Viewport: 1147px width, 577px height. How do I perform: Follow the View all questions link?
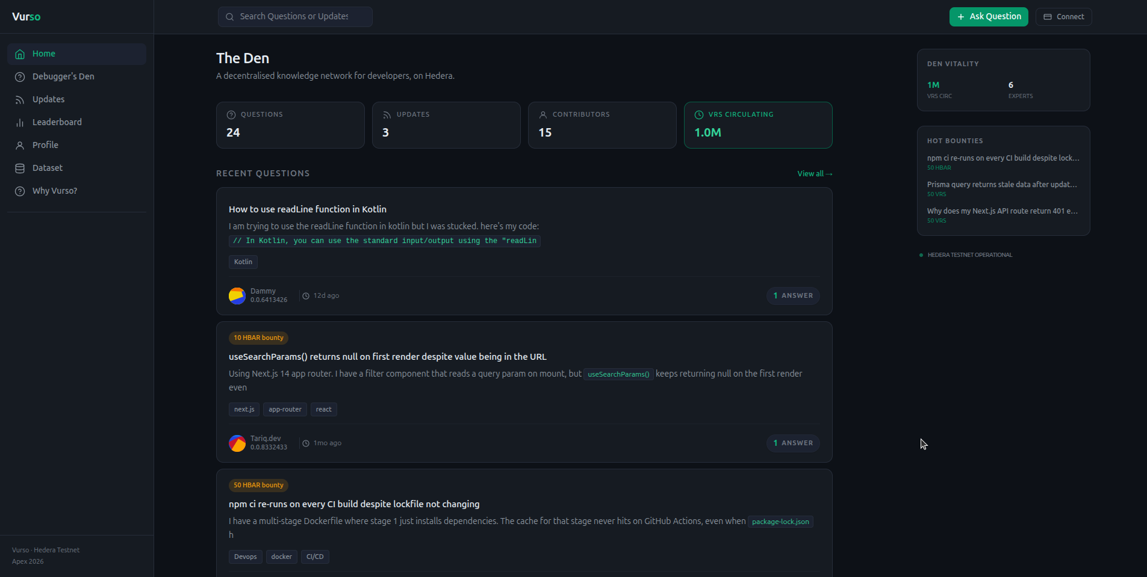coord(815,174)
